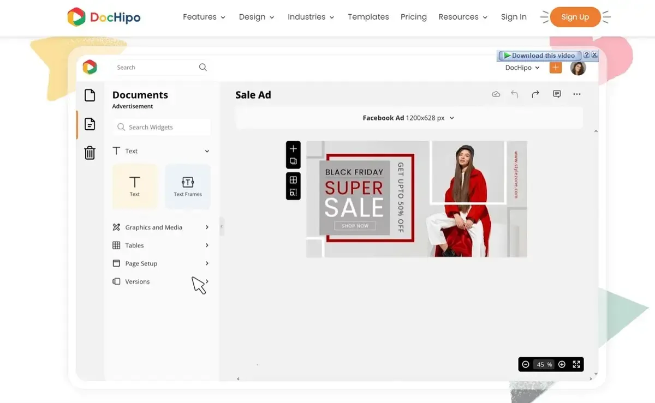Select the SUPER SALE text on canvas
The height and width of the screenshot is (403, 655).
[x=354, y=199]
